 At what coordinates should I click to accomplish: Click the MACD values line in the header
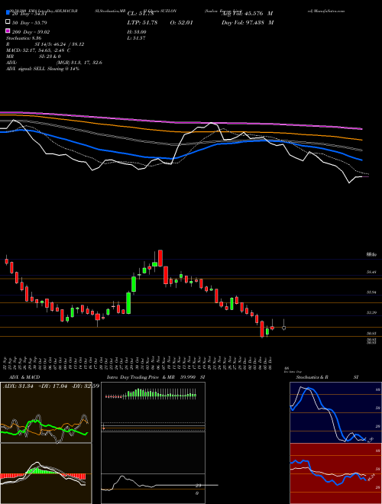38,50
